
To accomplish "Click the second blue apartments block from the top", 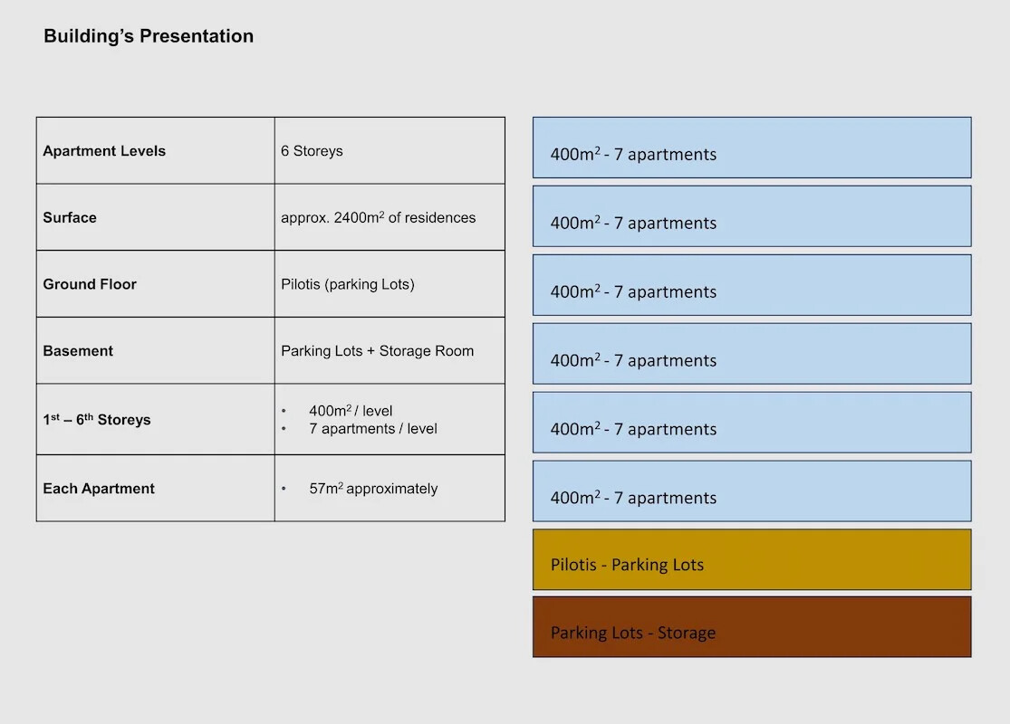I will point(752,216).
